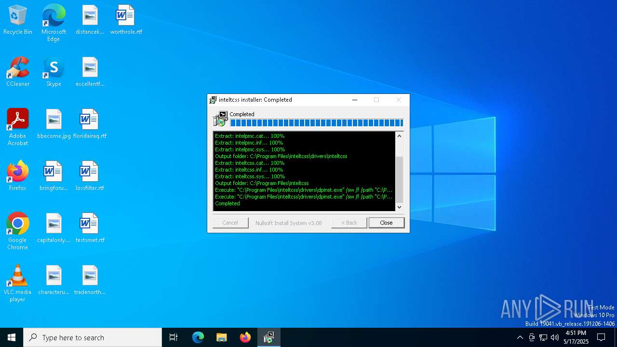The image size is (617, 347).
Task: Click the completed installation progress bar
Action: click(317, 123)
